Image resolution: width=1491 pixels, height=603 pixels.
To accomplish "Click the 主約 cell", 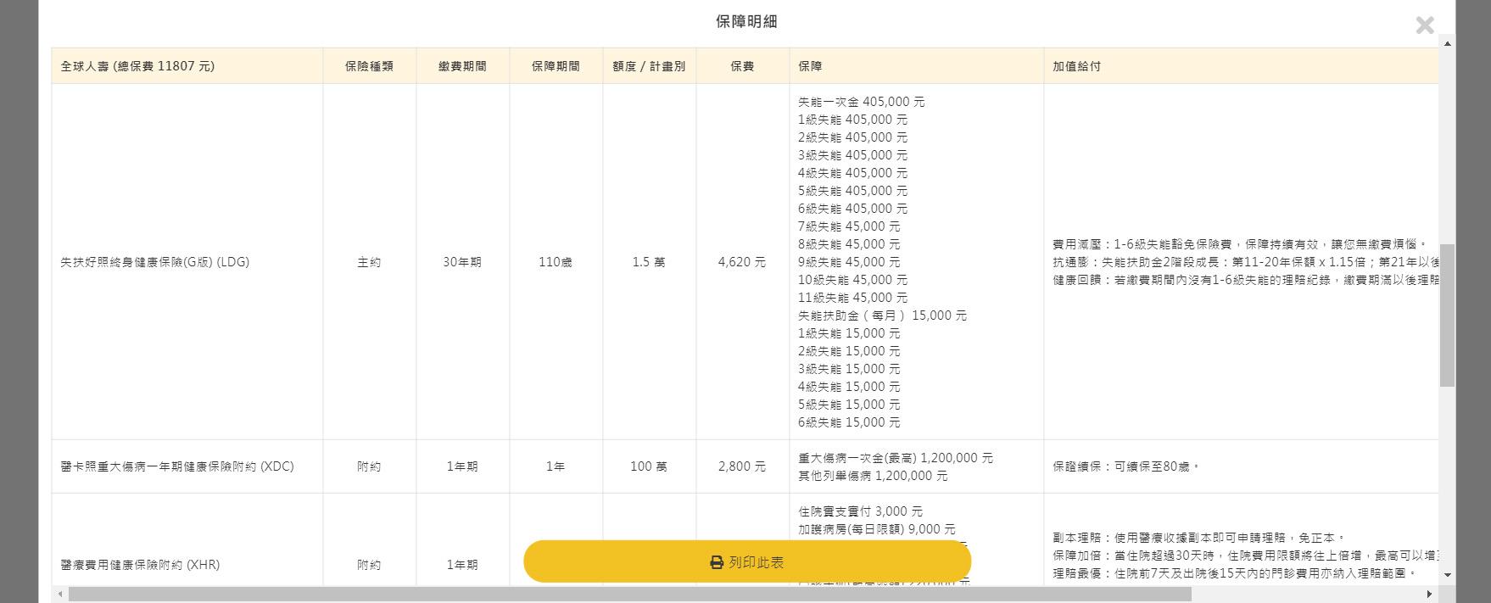I will (x=369, y=262).
